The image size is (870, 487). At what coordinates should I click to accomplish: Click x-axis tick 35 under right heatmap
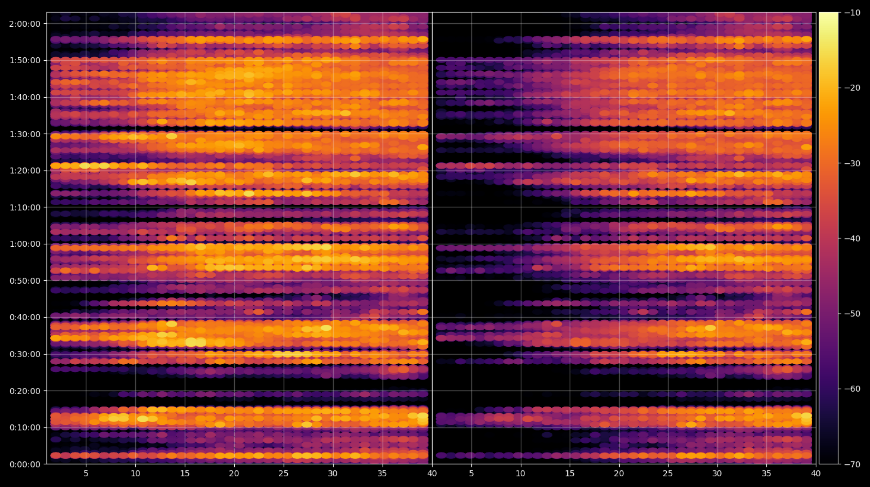tap(766, 474)
